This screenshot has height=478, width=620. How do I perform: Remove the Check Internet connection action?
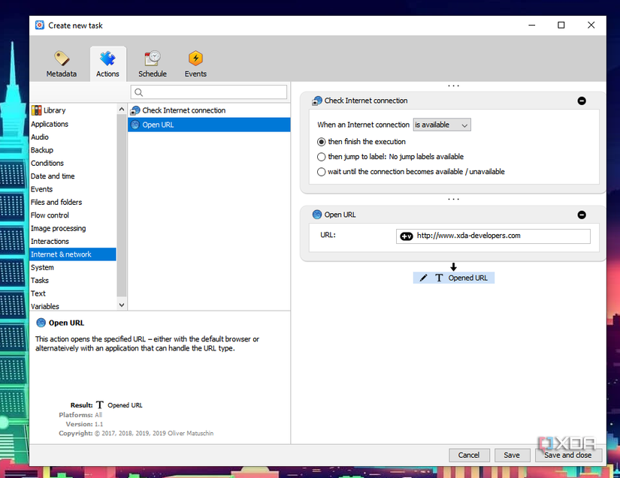pyautogui.click(x=582, y=101)
